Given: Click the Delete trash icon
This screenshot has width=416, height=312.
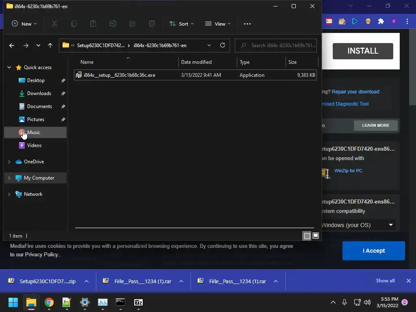Looking at the screenshot, I should 152,24.
